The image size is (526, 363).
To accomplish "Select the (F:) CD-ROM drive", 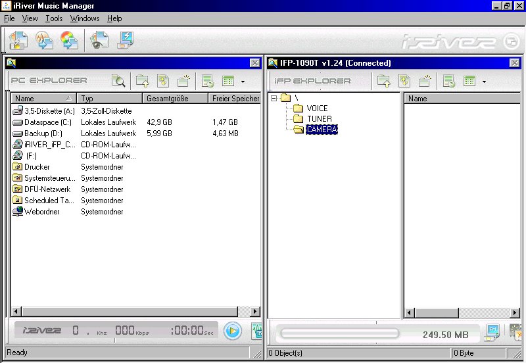I will point(24,156).
